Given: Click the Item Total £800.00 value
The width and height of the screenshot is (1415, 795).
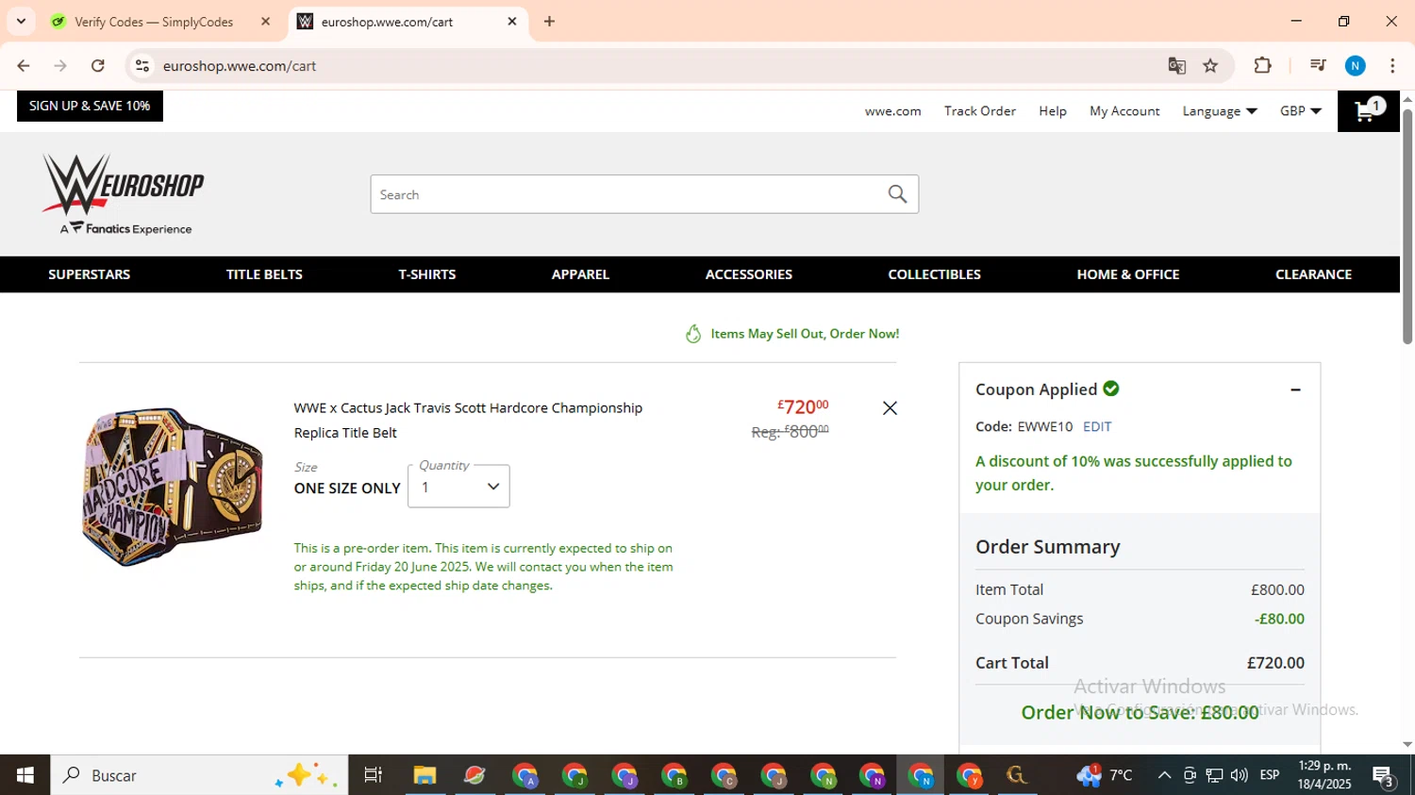Looking at the screenshot, I should click(1277, 590).
